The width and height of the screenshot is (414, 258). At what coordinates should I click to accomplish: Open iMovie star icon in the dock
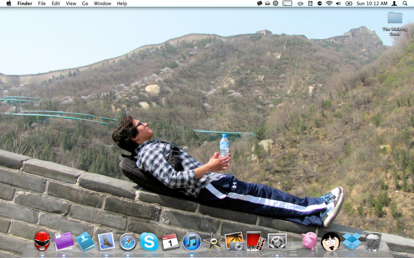coord(213,242)
